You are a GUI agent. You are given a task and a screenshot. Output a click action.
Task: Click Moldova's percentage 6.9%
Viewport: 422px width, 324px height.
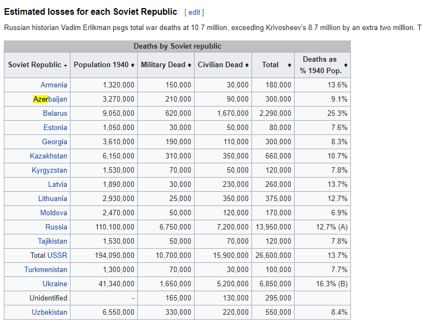coord(339,213)
